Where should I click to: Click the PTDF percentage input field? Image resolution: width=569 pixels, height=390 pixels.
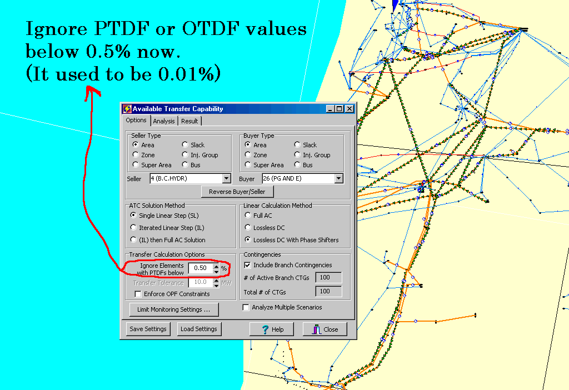coord(200,268)
